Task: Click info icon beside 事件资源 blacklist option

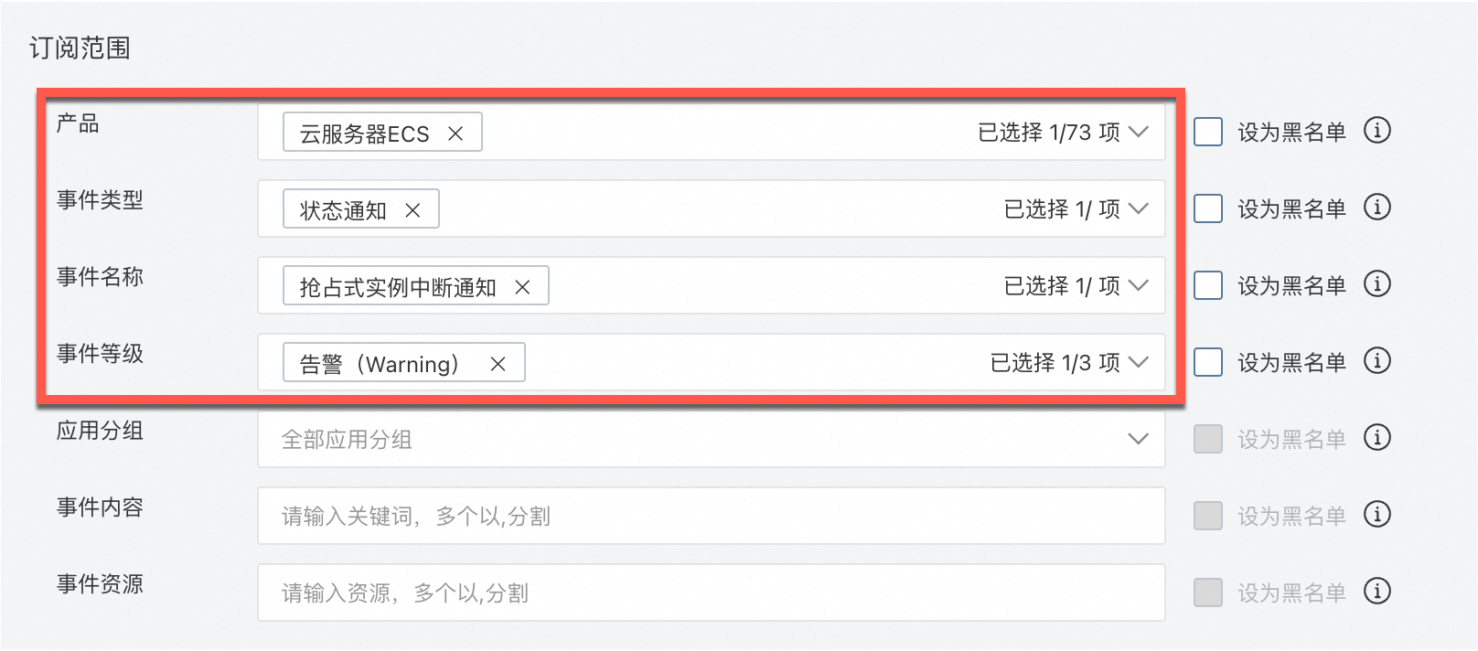Action: [x=1376, y=592]
